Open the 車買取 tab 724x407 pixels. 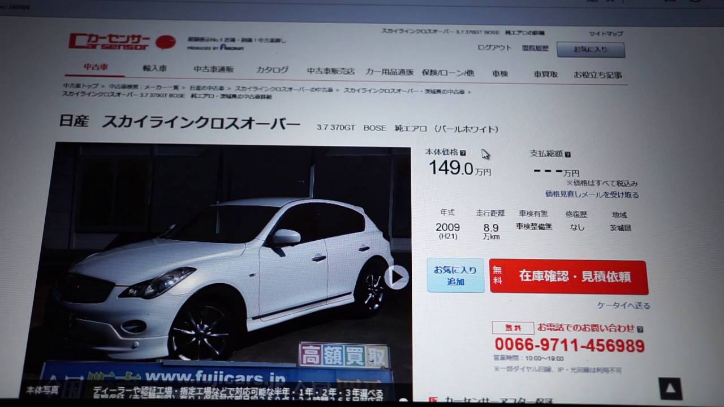click(546, 74)
